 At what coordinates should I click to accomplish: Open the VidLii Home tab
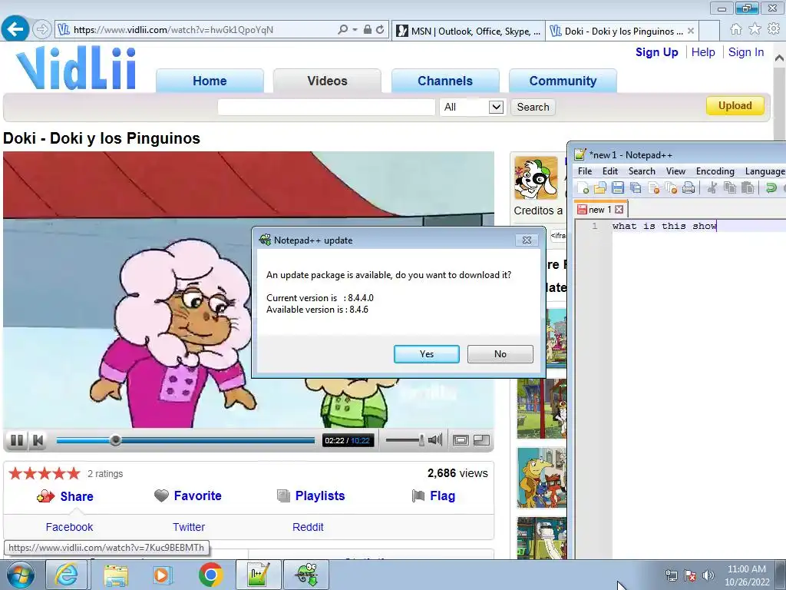210,81
